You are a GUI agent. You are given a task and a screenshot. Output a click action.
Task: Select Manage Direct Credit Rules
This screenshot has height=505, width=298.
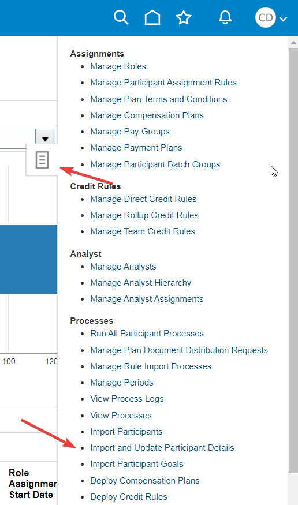pyautogui.click(x=143, y=199)
